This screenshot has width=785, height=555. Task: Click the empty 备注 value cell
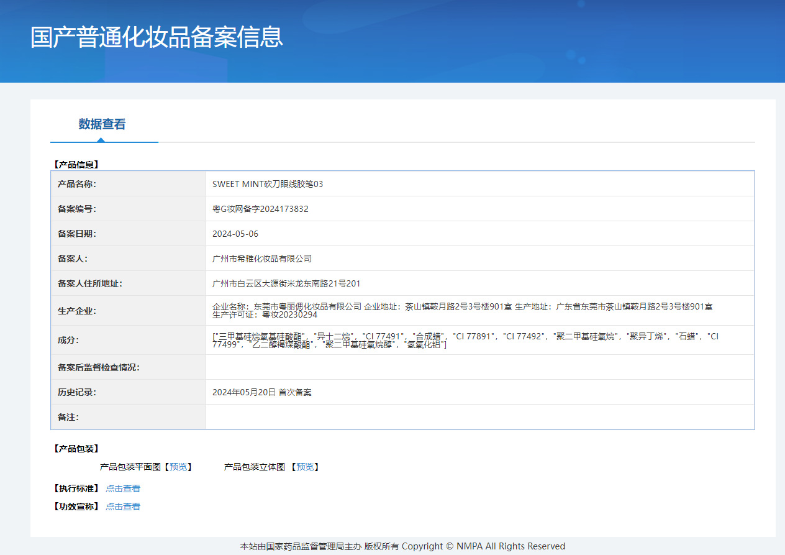tap(479, 417)
